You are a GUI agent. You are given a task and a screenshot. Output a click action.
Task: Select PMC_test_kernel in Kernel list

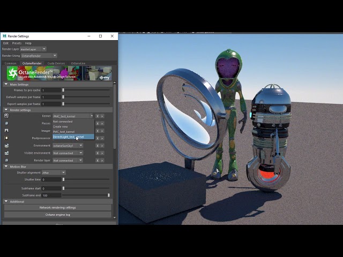click(x=73, y=132)
